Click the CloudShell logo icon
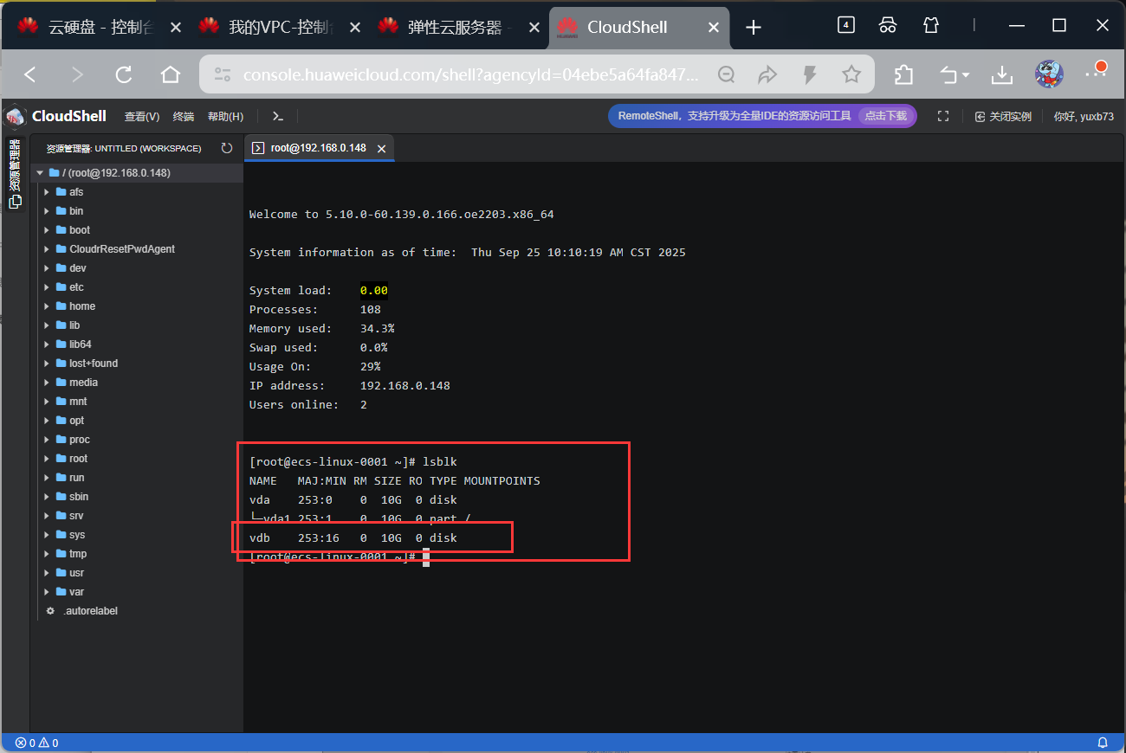This screenshot has width=1126, height=753. [x=15, y=116]
